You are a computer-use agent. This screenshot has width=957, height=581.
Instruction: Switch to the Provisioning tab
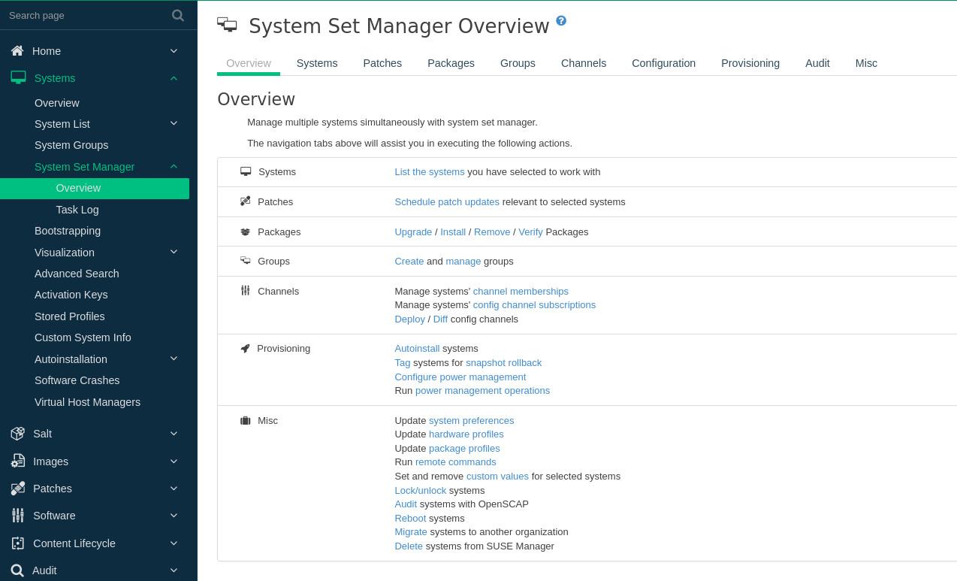[x=750, y=63]
